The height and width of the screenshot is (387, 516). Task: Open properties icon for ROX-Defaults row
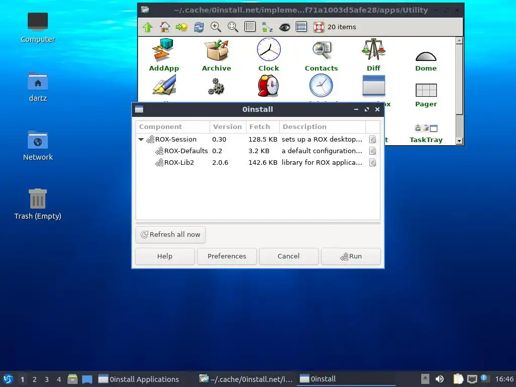pyautogui.click(x=372, y=151)
